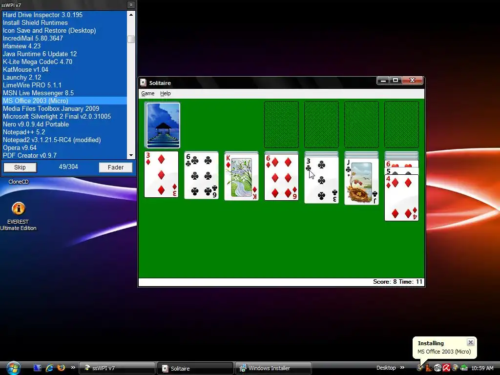This screenshot has height=375, width=500.
Task: Select Launchy 2.12 entry
Action: (x=64, y=77)
